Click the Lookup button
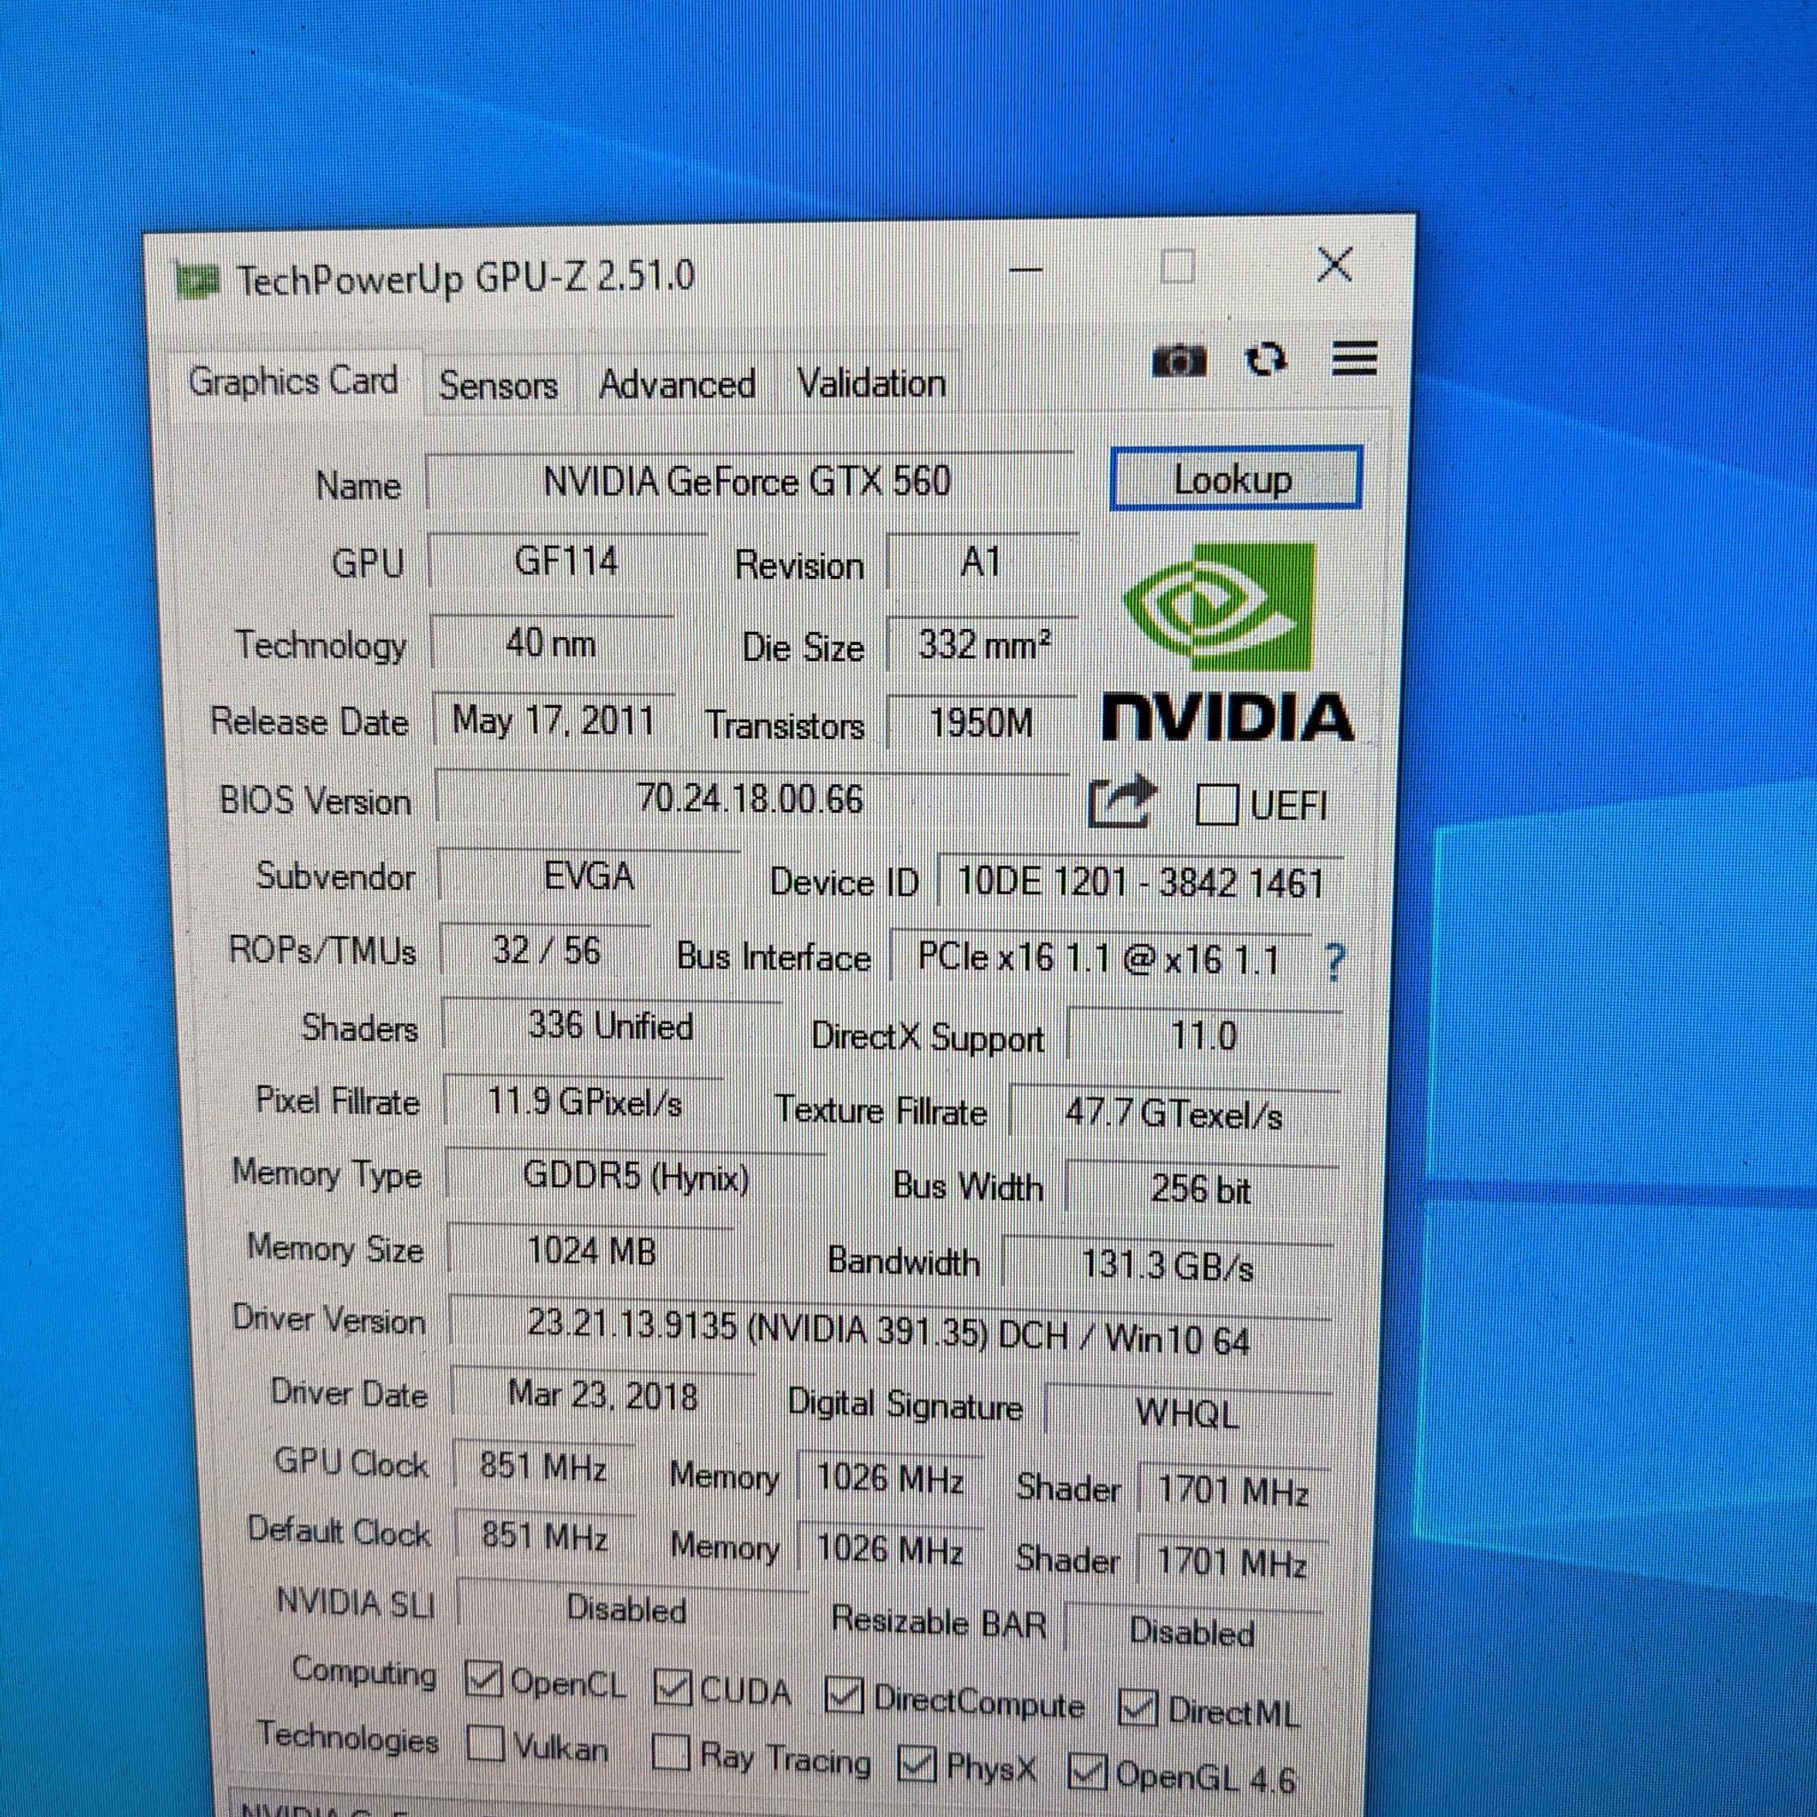The width and height of the screenshot is (1817, 1817). pyautogui.click(x=1236, y=480)
